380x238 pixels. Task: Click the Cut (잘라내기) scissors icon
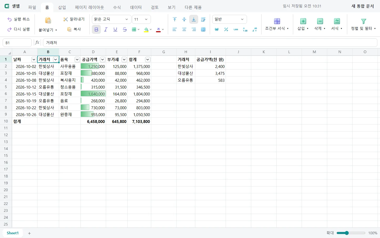click(66, 19)
